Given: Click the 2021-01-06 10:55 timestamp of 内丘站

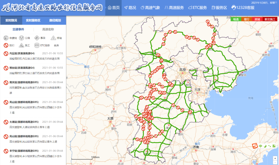Looking at the screenshot, I should coord(52,53).
